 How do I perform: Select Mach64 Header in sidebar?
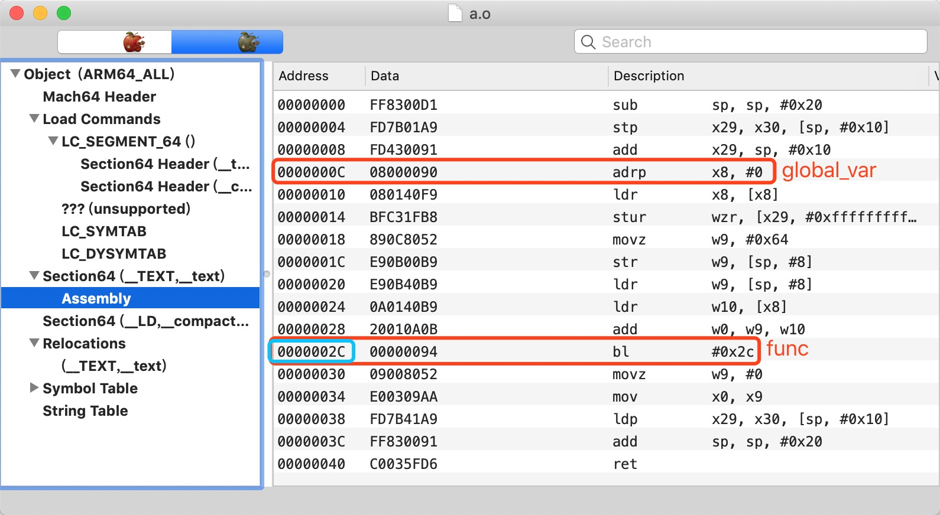click(x=99, y=96)
